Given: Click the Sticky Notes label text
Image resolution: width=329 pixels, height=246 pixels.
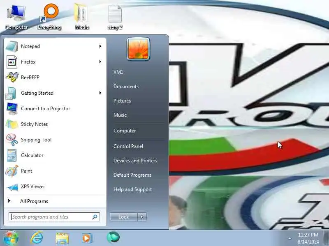Looking at the screenshot, I should click(35, 124).
